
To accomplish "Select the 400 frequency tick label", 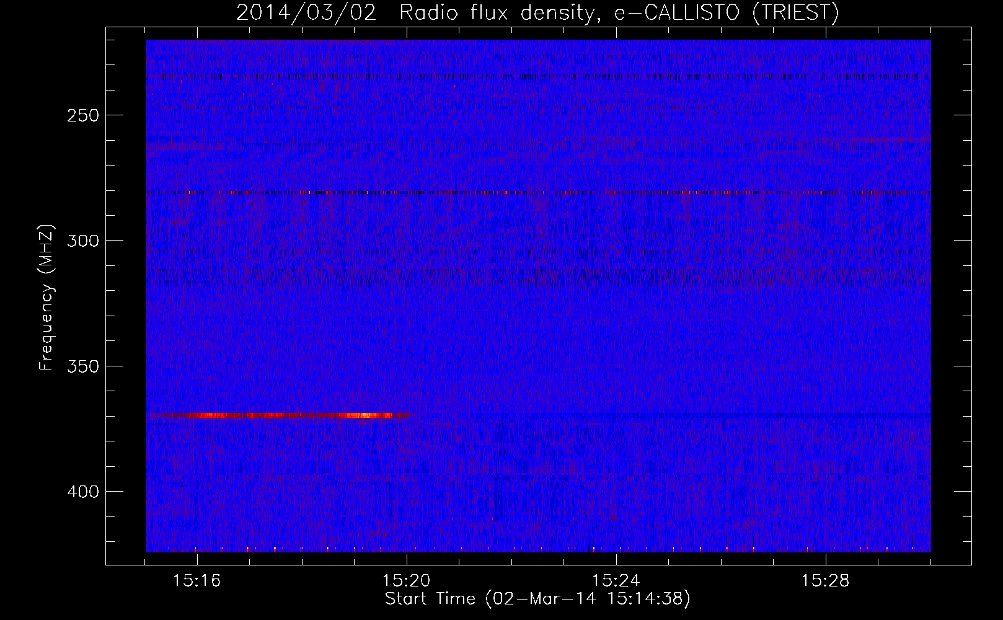I will (83, 492).
